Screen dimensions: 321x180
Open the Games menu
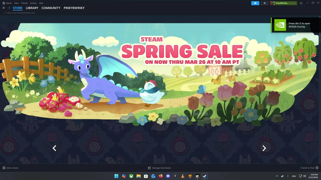point(33,3)
